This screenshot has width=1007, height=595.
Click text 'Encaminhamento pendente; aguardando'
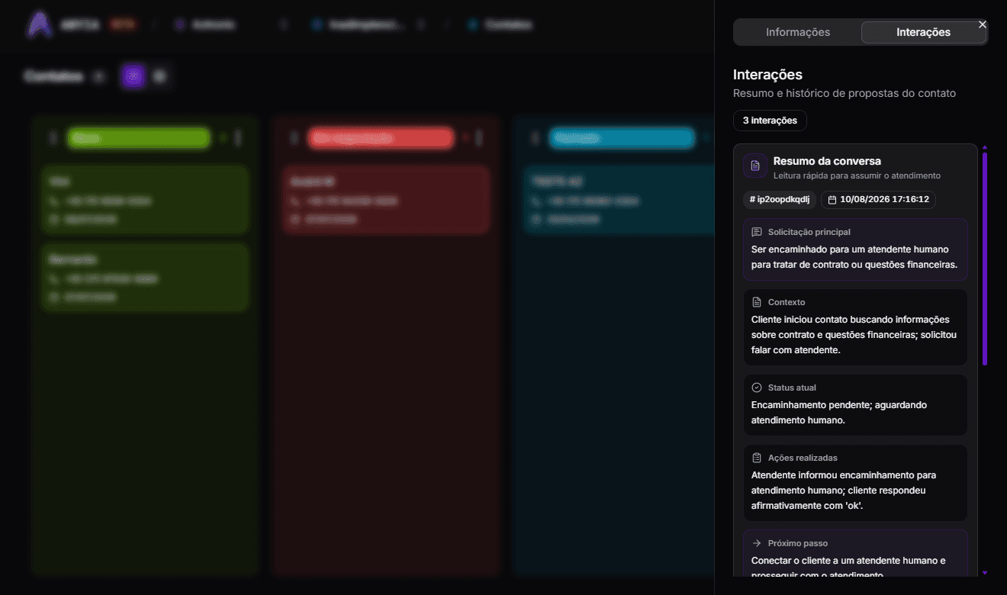[x=839, y=405]
